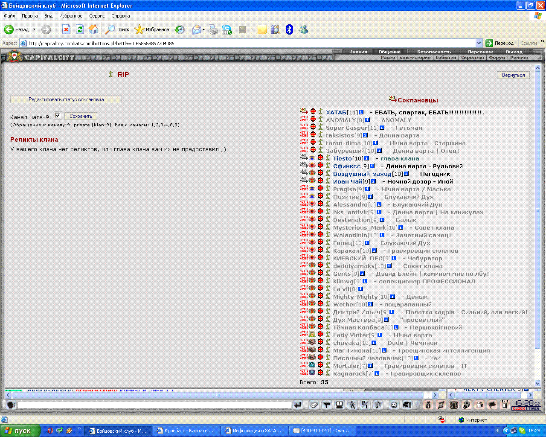Switch to the Знания tab
This screenshot has width=546, height=437.
[358, 52]
